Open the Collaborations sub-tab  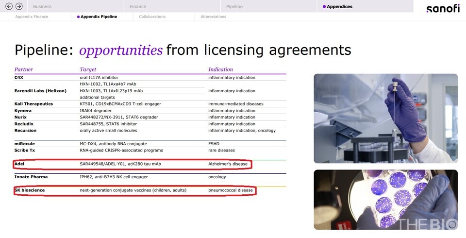152,17
